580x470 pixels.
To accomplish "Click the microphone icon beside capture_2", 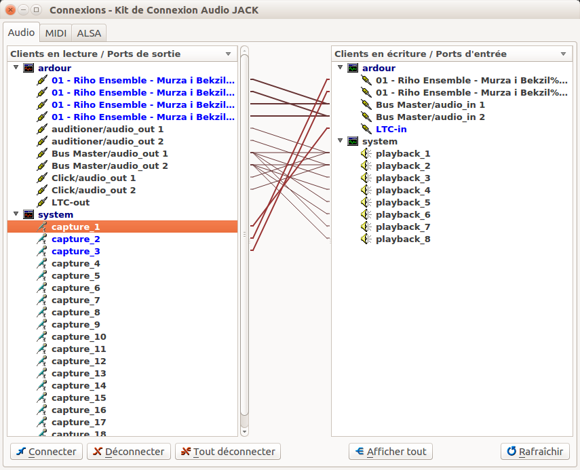I will click(42, 239).
